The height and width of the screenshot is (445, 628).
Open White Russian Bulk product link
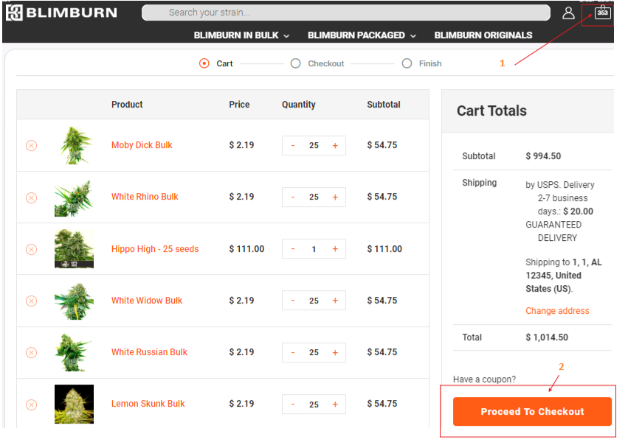[149, 352]
